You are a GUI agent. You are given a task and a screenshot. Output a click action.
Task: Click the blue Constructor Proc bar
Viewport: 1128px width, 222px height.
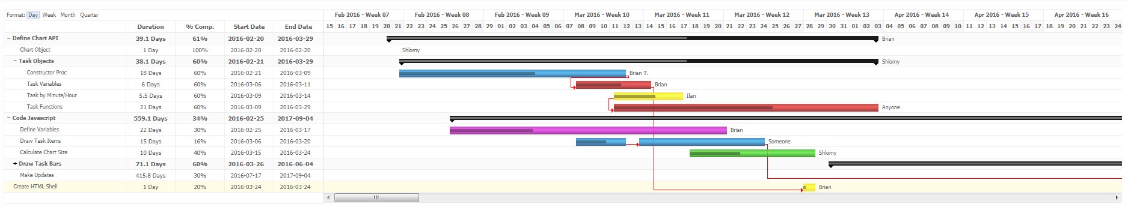tap(512, 73)
